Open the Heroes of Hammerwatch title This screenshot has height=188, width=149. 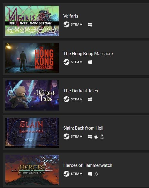(88, 165)
